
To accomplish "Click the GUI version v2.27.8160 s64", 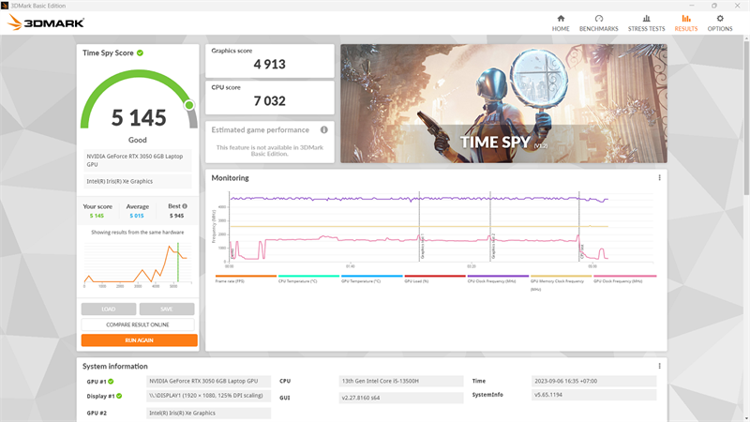I will (x=401, y=398).
